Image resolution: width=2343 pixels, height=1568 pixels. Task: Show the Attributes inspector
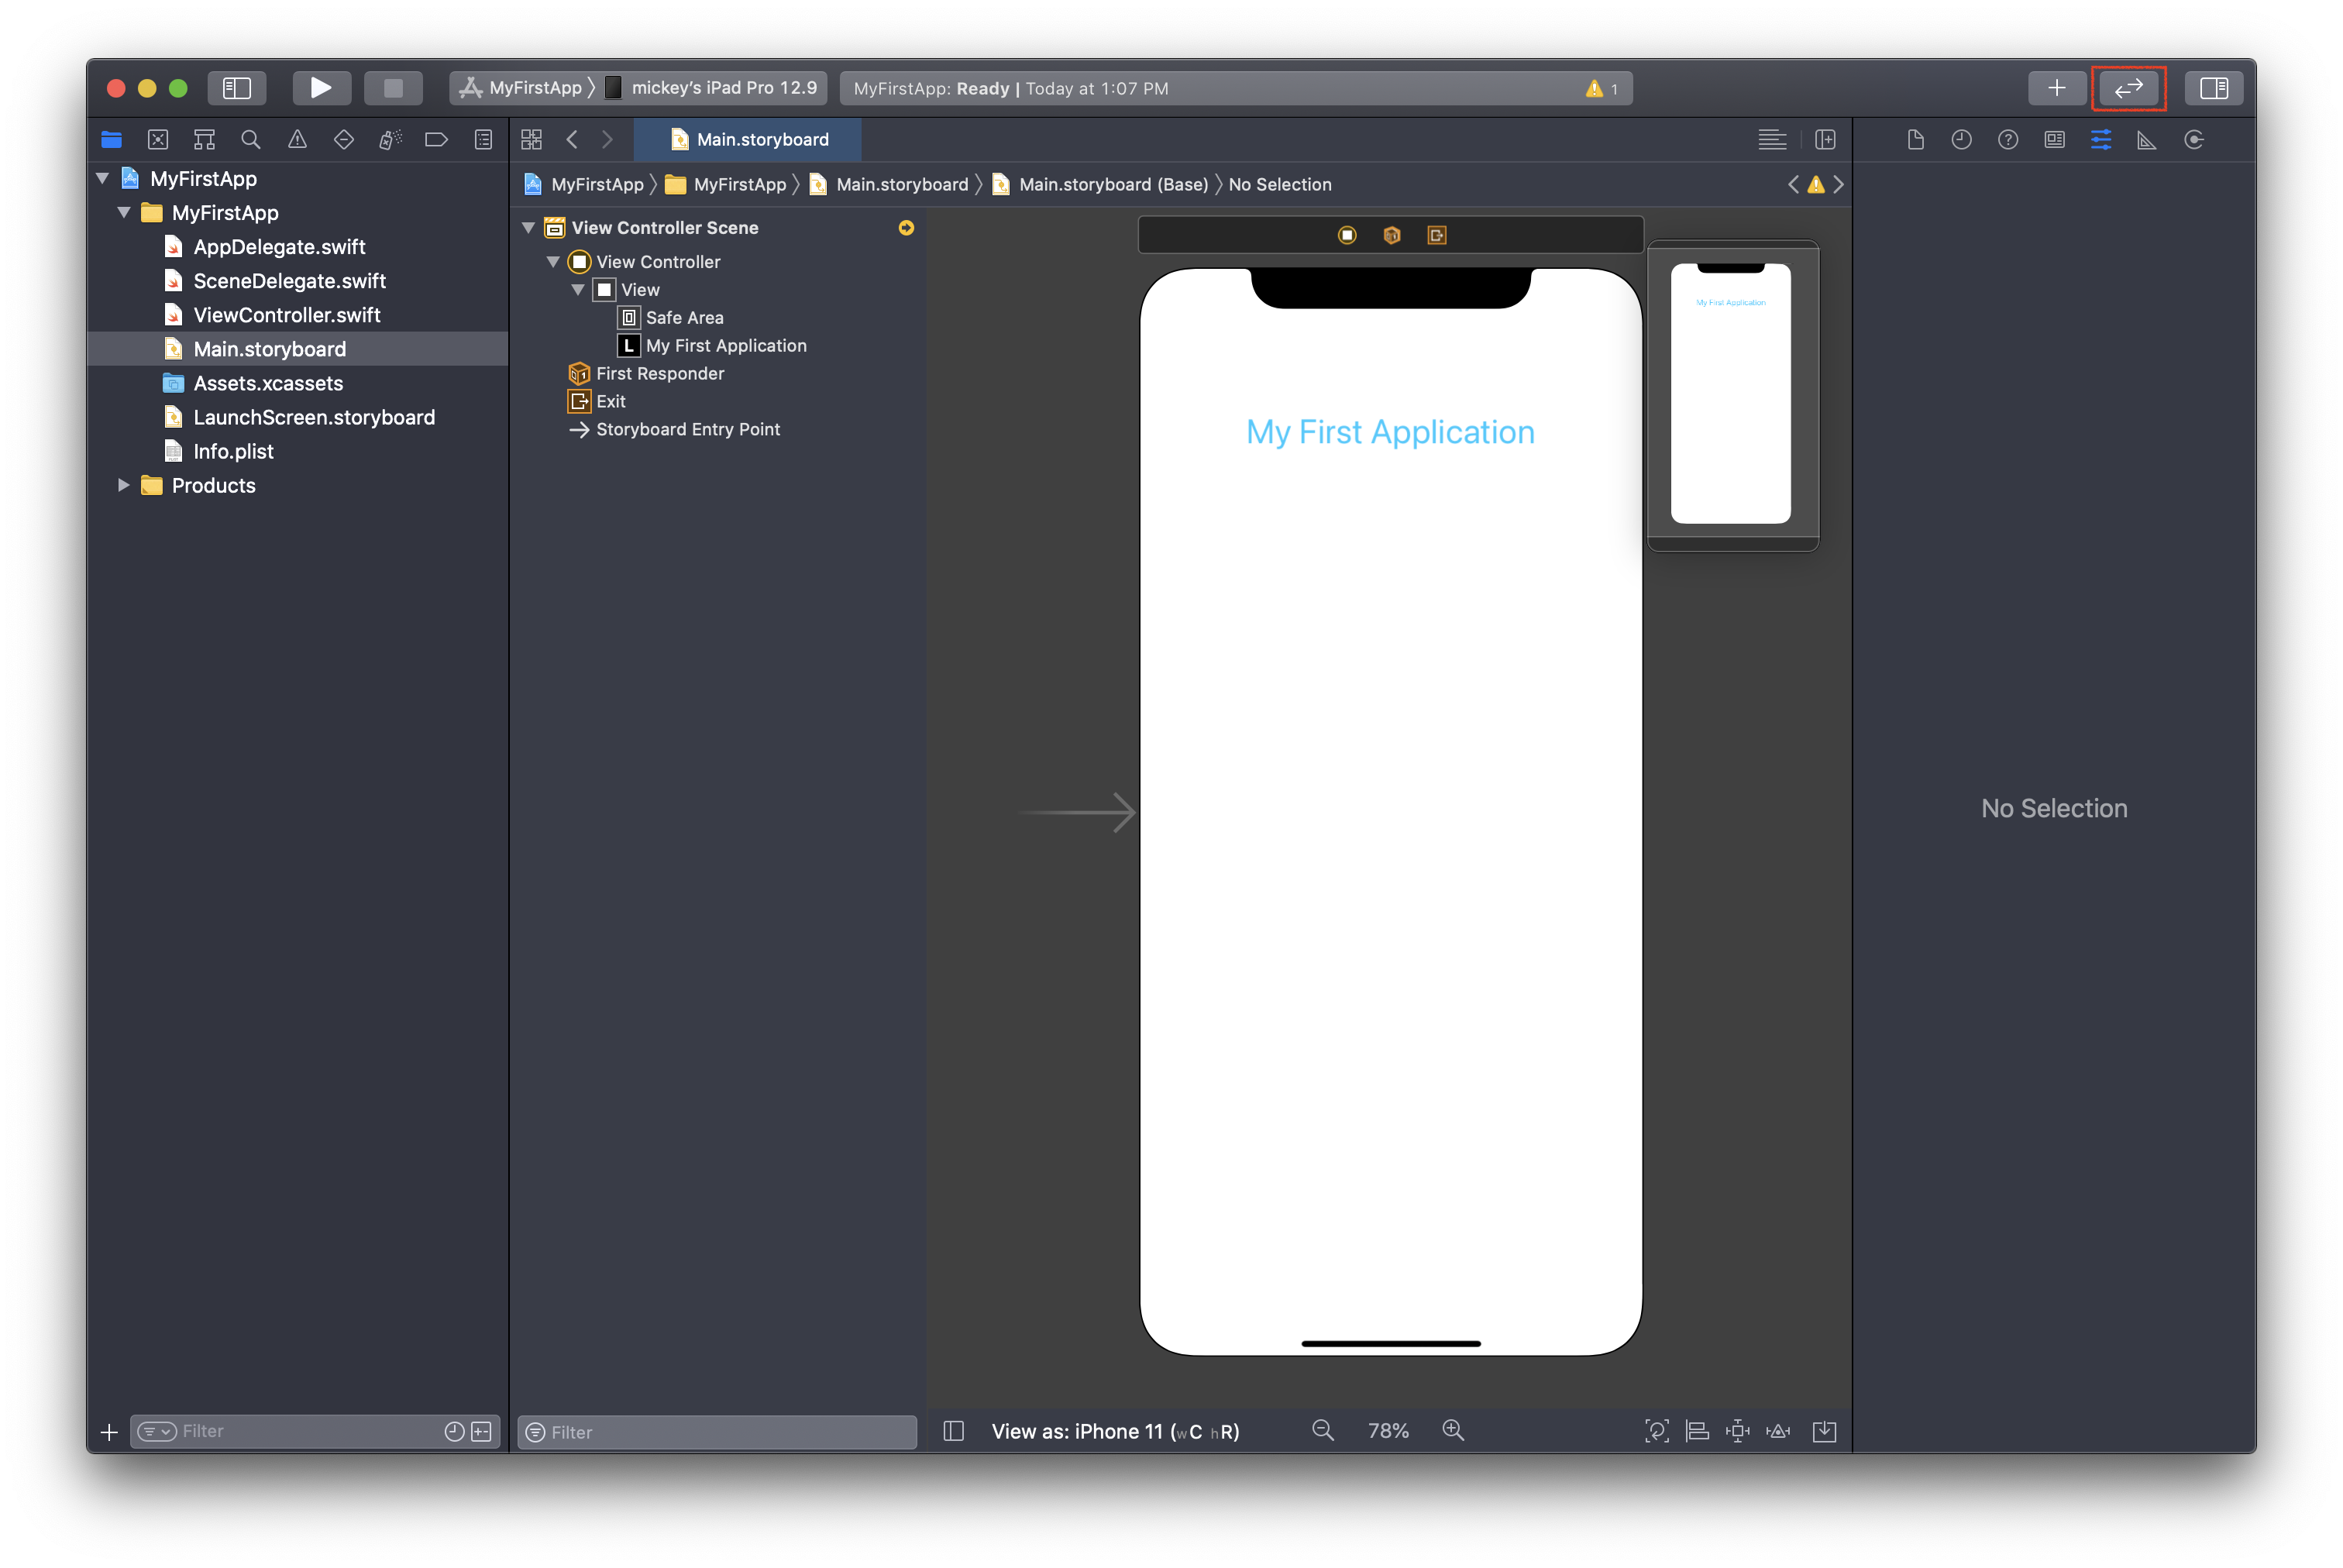click(2101, 139)
